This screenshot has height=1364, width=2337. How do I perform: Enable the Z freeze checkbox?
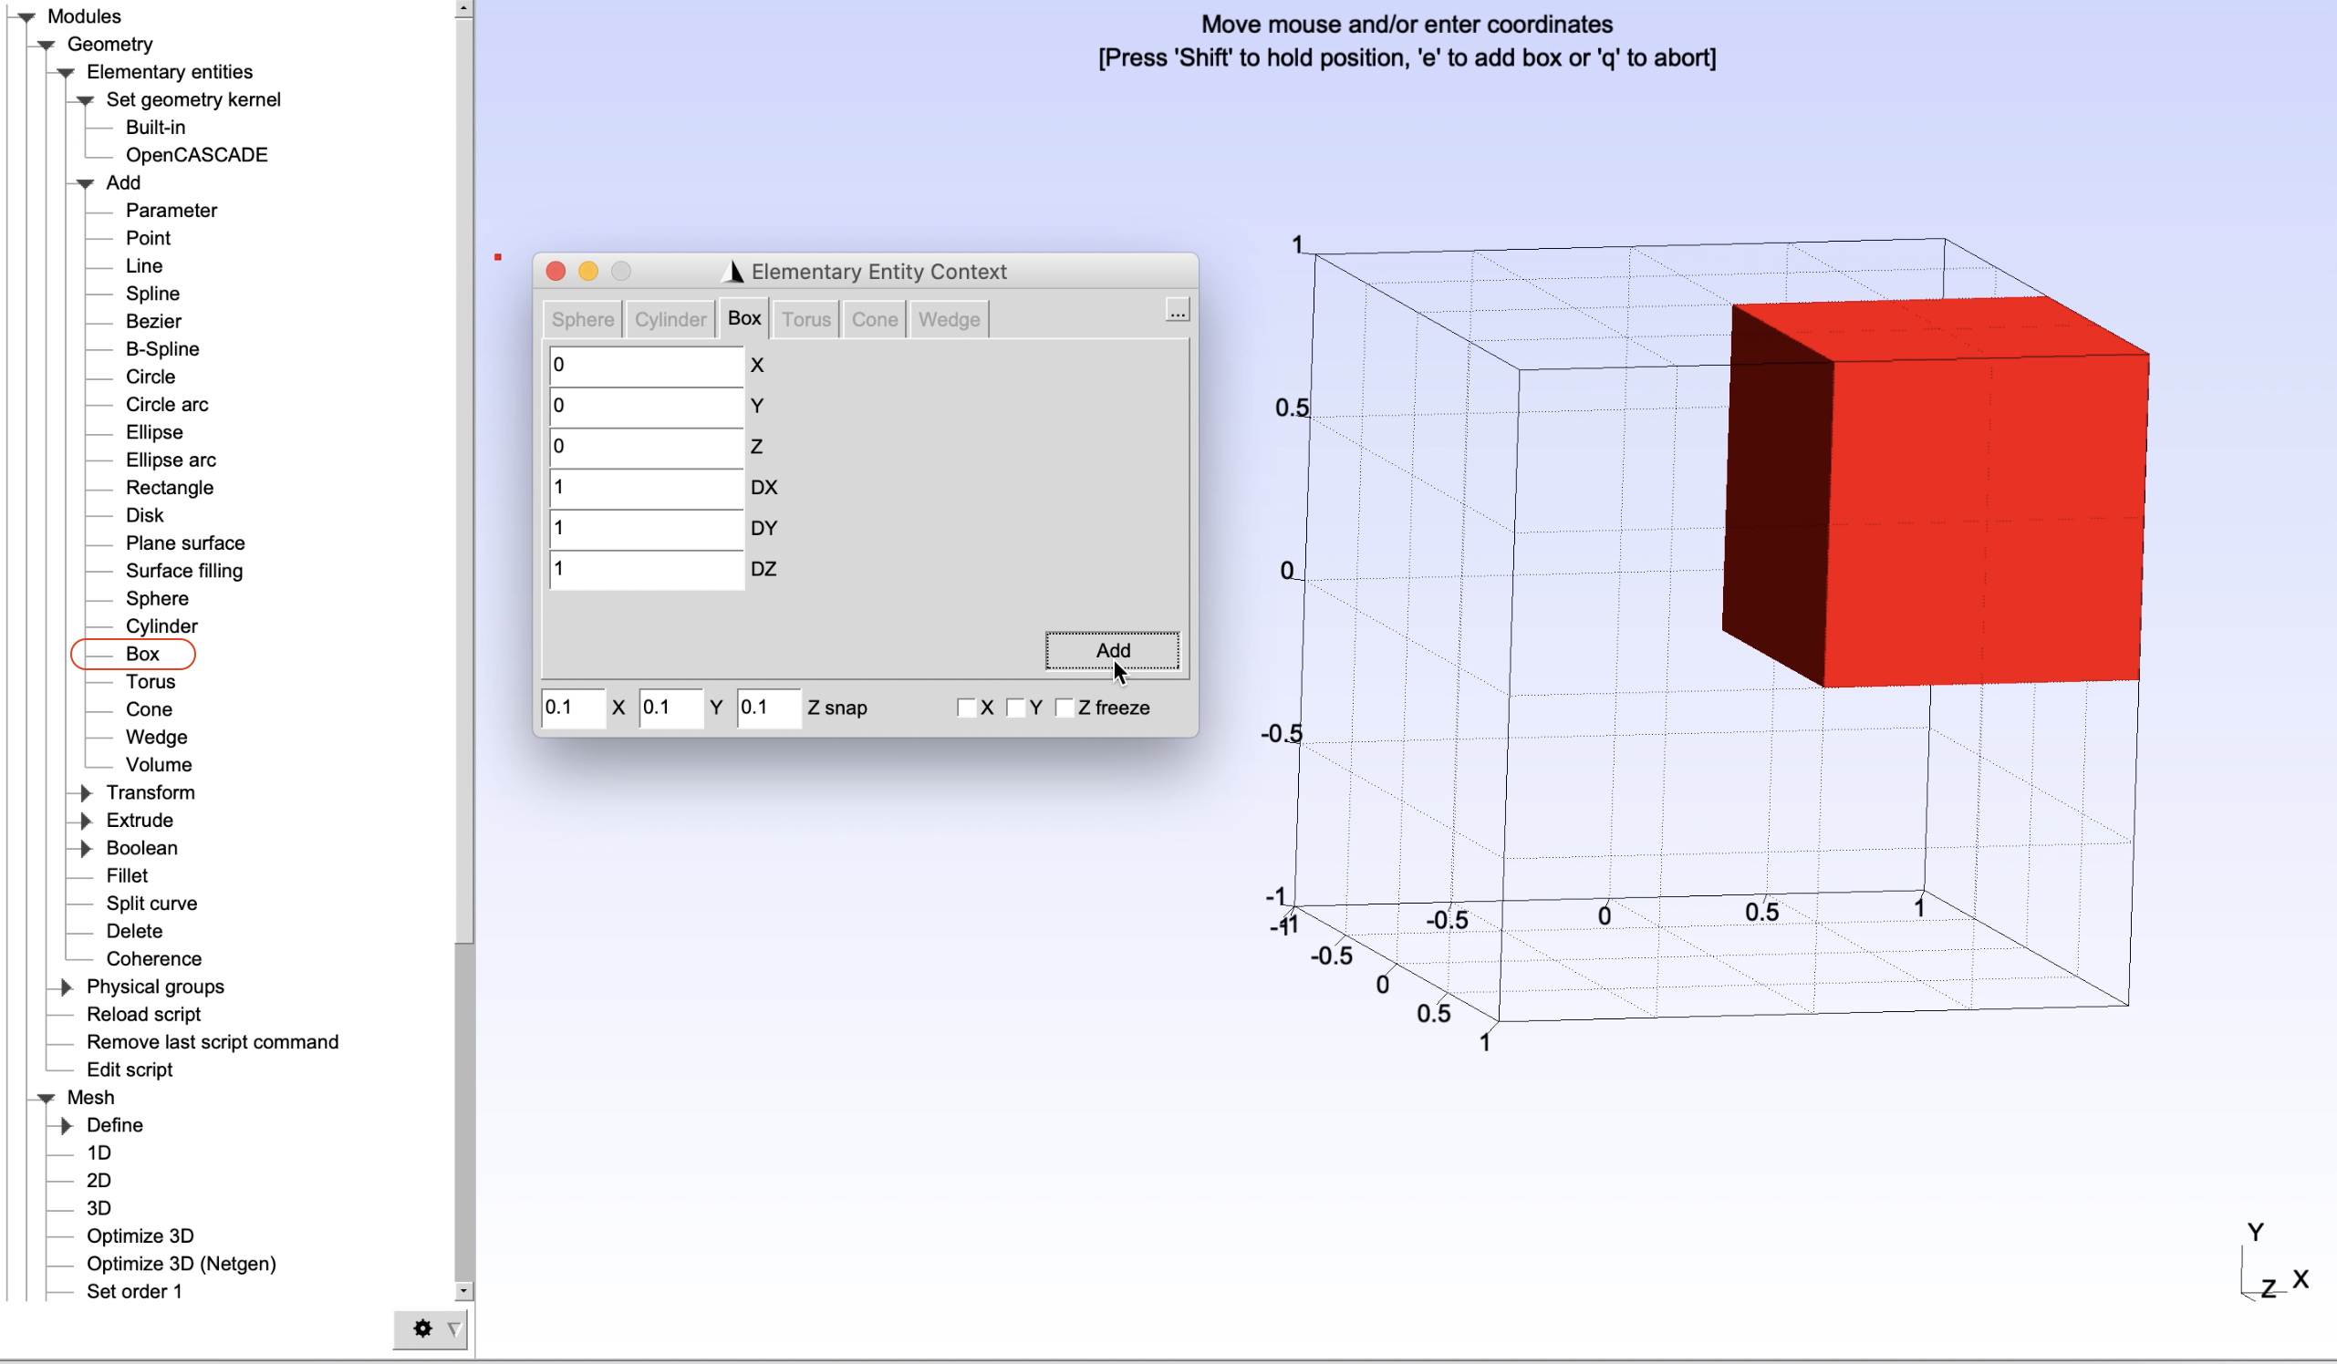1065,708
